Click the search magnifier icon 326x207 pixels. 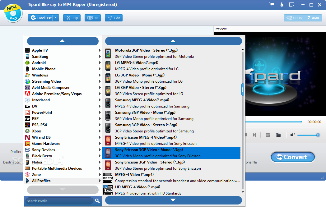97,201
